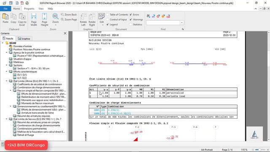Switch to the Results tab in Contents

click(8, 38)
